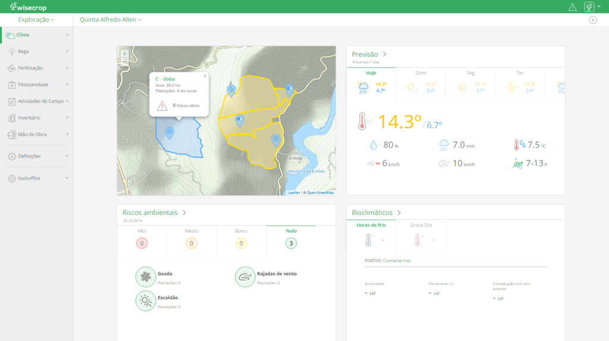609x341 pixels.
Task: Select the Dom forecast day
Action: click(421, 83)
